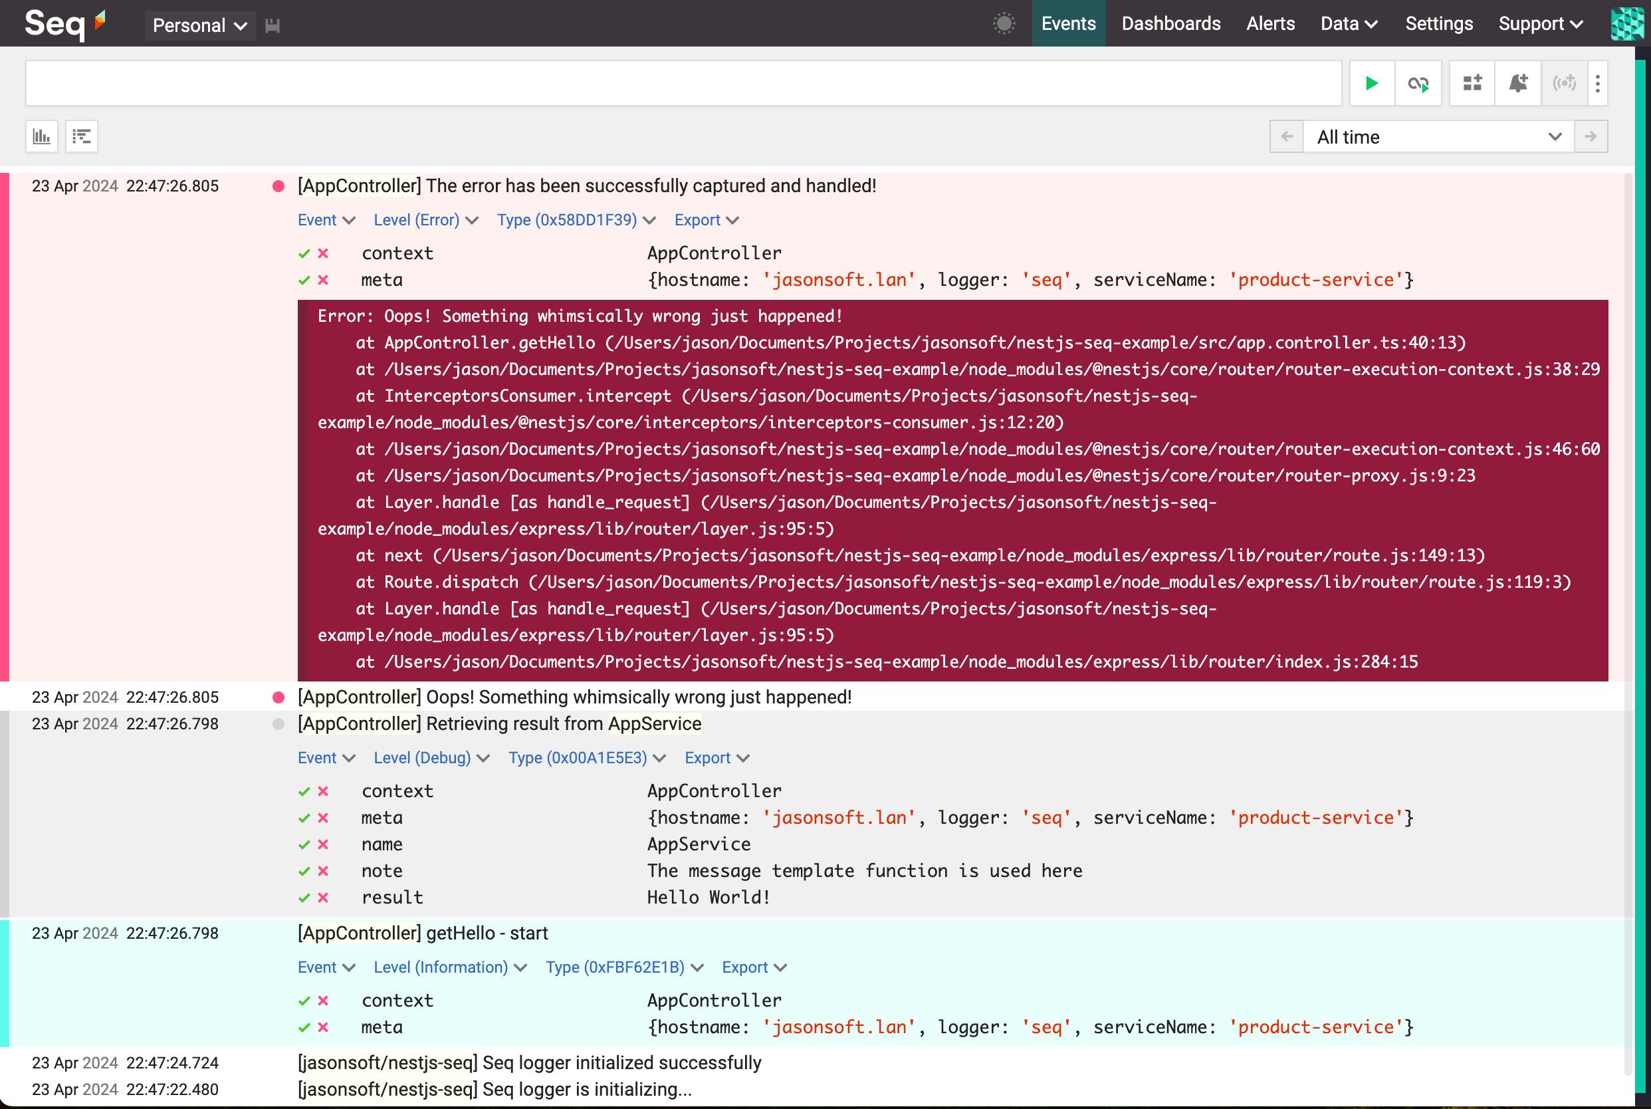Click the add alert bell icon

(1517, 84)
